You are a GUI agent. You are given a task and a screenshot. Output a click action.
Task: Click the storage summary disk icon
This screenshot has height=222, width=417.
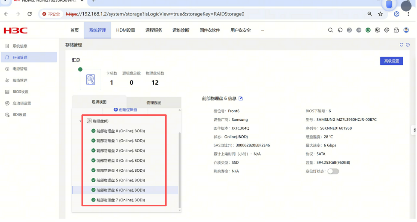[91, 80]
